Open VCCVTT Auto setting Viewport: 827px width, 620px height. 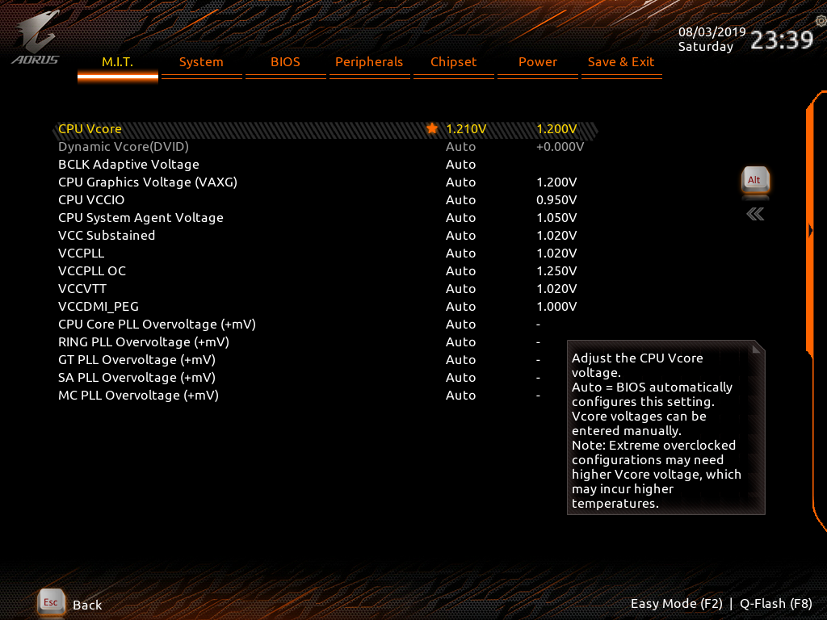pyautogui.click(x=460, y=289)
